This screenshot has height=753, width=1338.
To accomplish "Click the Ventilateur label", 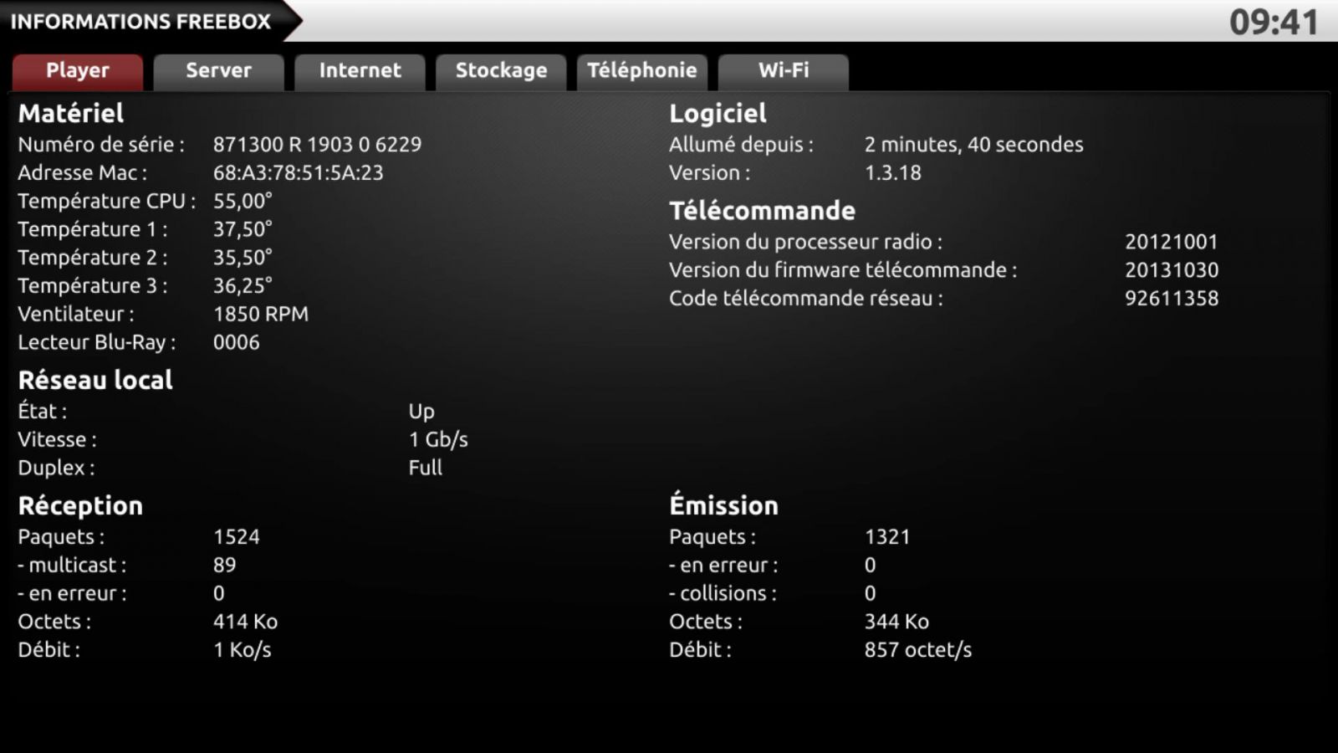I will [76, 315].
